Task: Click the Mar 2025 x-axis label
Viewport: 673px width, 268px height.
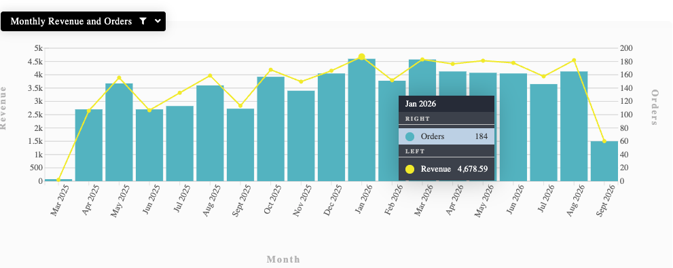Action: [x=59, y=200]
